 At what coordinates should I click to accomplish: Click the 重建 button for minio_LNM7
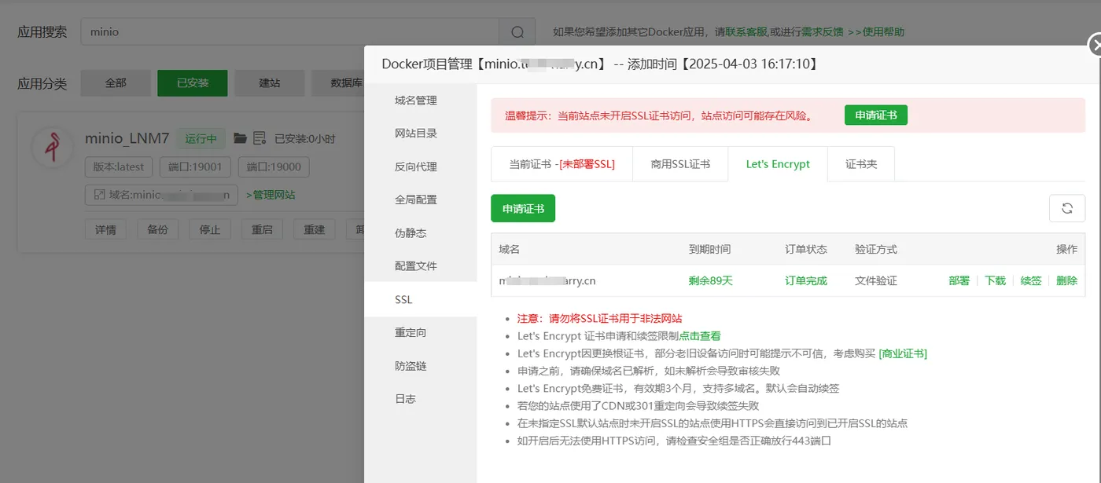point(315,229)
